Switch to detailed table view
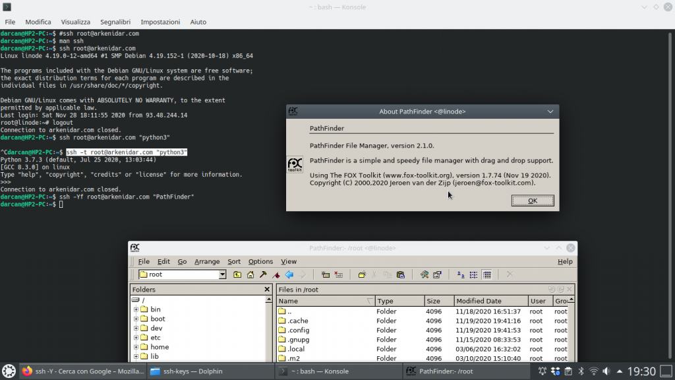Image resolution: width=675 pixels, height=380 pixels. [487, 274]
